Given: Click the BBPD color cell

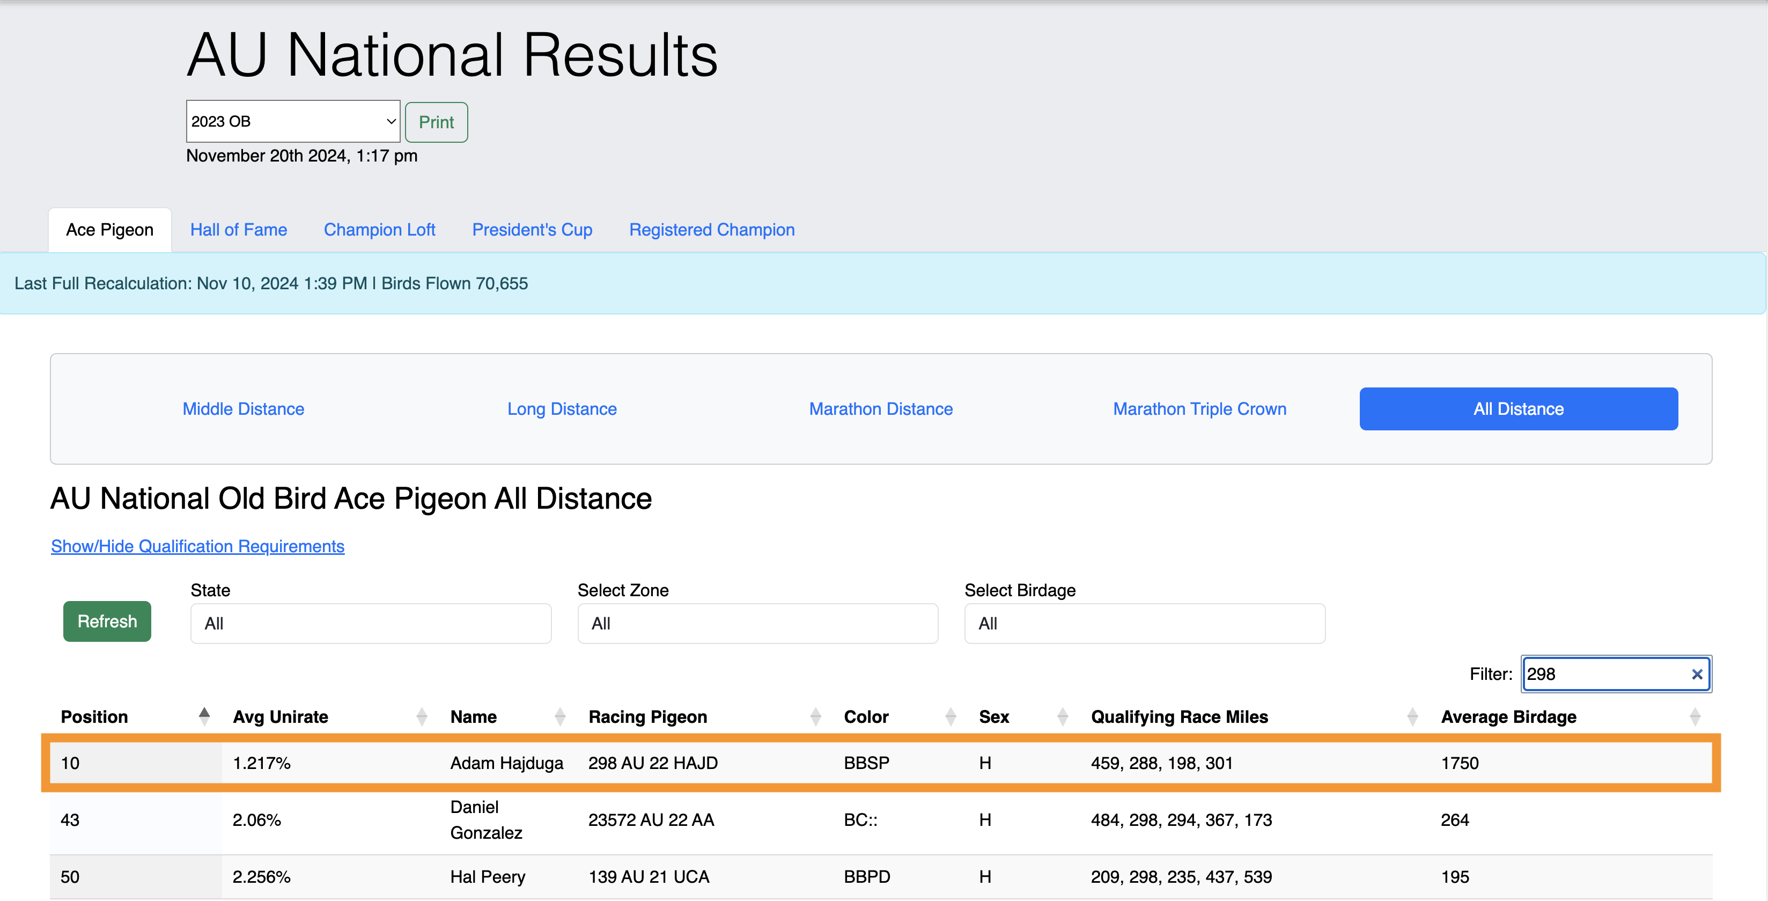Looking at the screenshot, I should [x=867, y=877].
